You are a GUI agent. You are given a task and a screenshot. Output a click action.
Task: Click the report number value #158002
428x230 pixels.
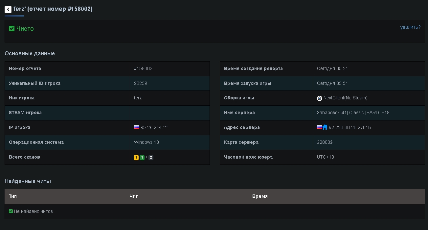(x=143, y=69)
